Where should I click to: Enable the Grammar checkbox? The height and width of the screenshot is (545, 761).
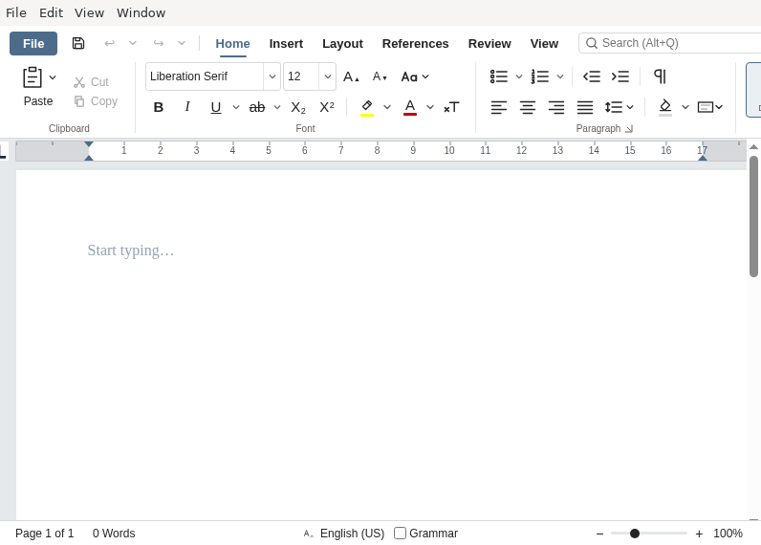(x=400, y=534)
